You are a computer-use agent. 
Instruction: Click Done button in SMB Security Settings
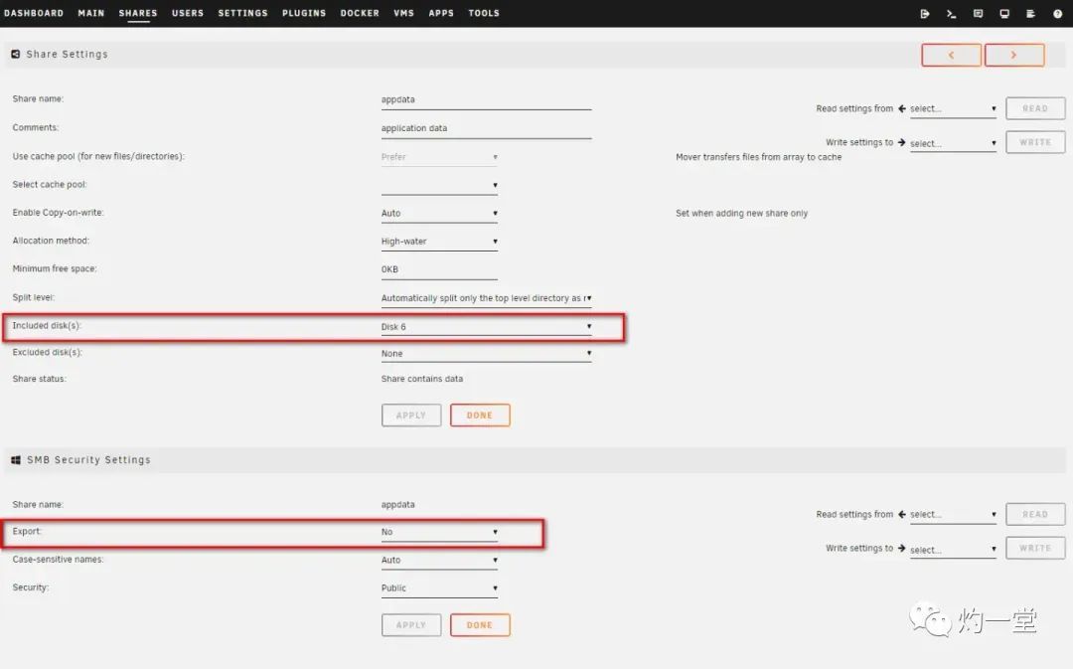point(480,625)
